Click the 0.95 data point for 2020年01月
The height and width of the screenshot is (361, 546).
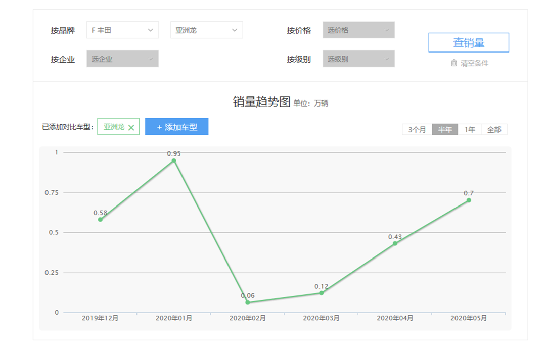[174, 161]
